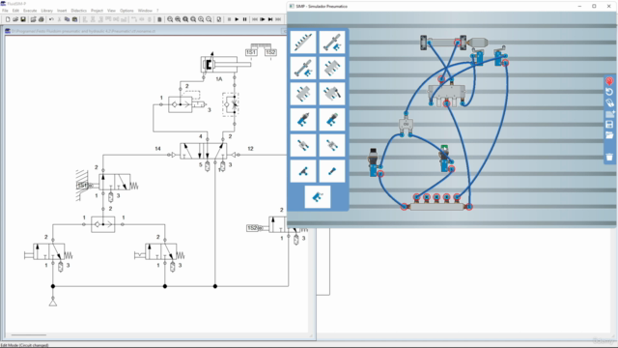Image resolution: width=618 pixels, height=348 pixels.
Task: Open the View menu in FluidSIM
Action: (x=112, y=11)
